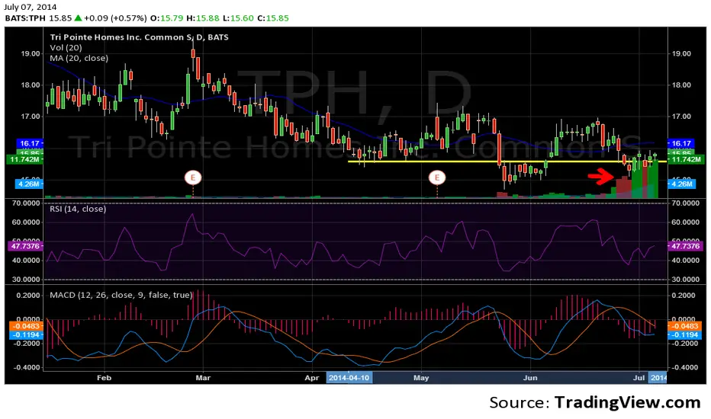The image size is (711, 419).
Task: Click the H:15.88 high price value
Action: click(203, 18)
